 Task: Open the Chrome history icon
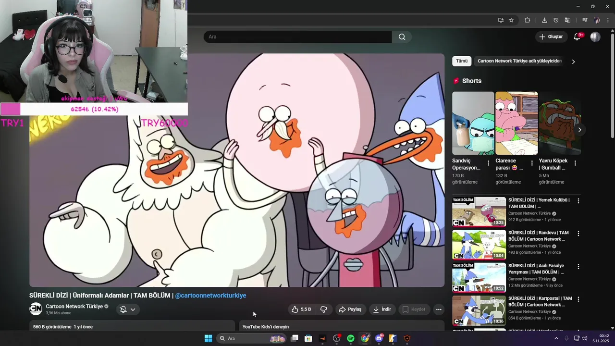[x=556, y=20]
